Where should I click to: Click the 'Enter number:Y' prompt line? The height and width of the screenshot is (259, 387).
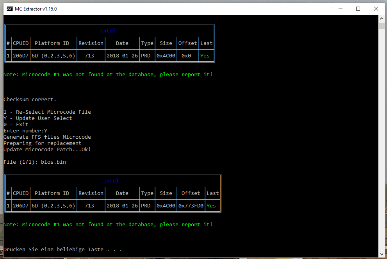[25, 131]
